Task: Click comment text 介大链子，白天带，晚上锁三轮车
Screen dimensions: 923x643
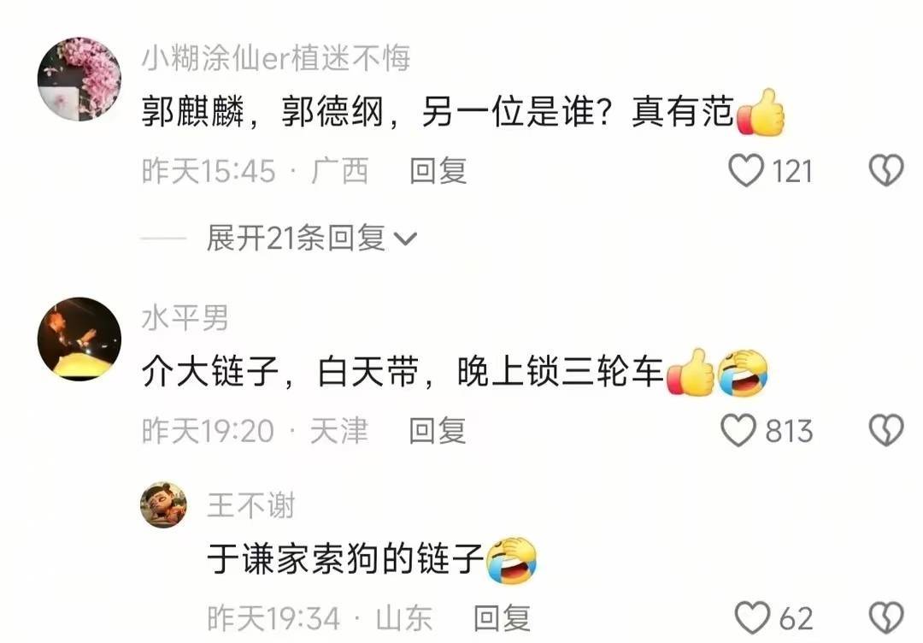Action: click(x=403, y=372)
